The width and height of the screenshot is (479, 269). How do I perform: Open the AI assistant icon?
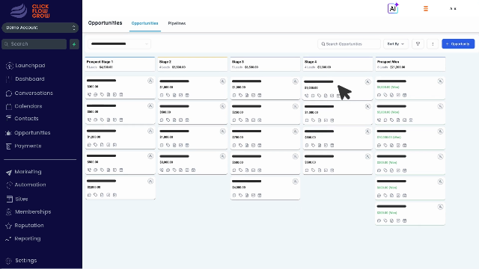pyautogui.click(x=393, y=8)
